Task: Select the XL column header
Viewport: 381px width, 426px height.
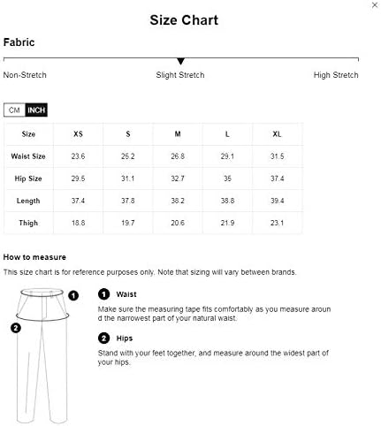Action: point(277,134)
